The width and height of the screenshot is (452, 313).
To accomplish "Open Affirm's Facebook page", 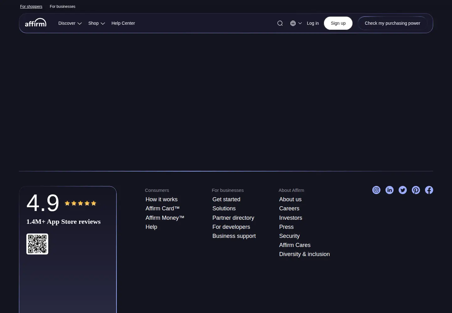I will point(429,190).
